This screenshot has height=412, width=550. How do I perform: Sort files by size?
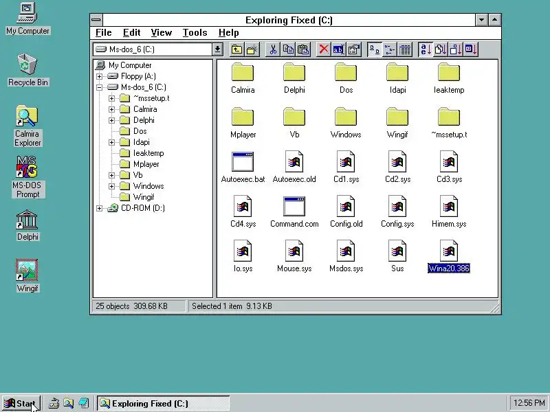(456, 49)
